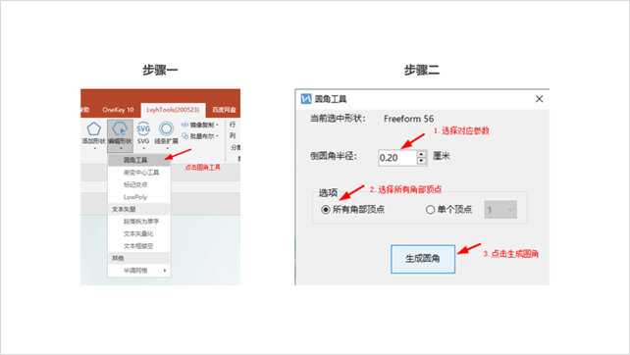Image resolution: width=630 pixels, height=355 pixels.
Task: Open the vertex number combo box showing 1
Action: (500, 210)
